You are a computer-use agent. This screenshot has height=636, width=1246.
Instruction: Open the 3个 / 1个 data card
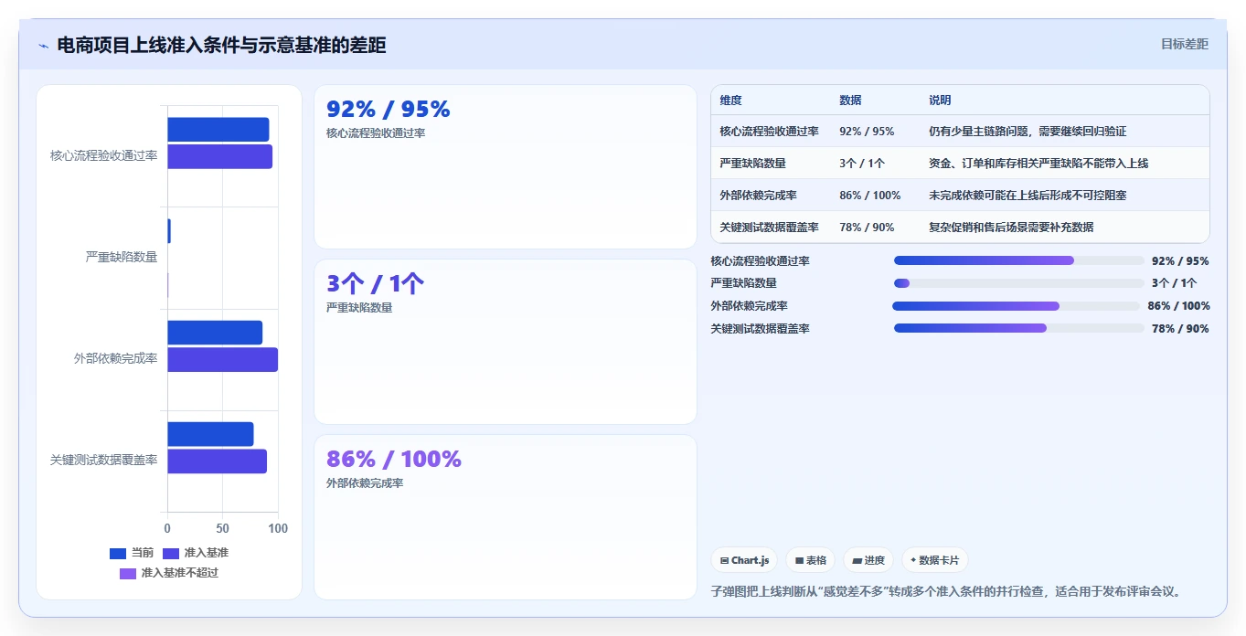[506, 342]
